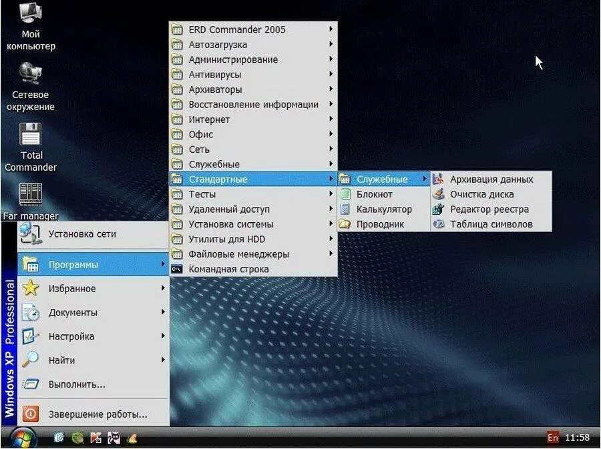Screen dimensions: 601x449
Task: Select Служебные inside the Стандартные submenu
Action: click(x=384, y=179)
